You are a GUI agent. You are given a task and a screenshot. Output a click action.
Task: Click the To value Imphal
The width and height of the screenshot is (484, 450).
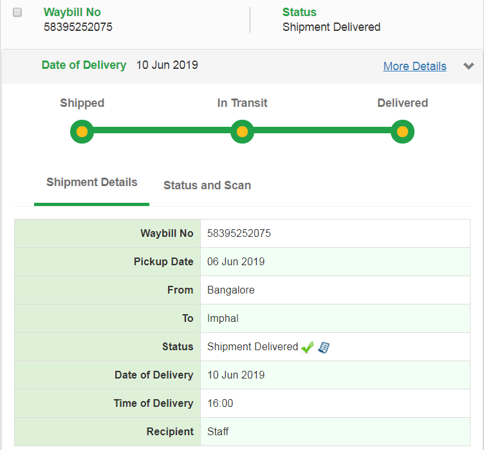point(223,319)
